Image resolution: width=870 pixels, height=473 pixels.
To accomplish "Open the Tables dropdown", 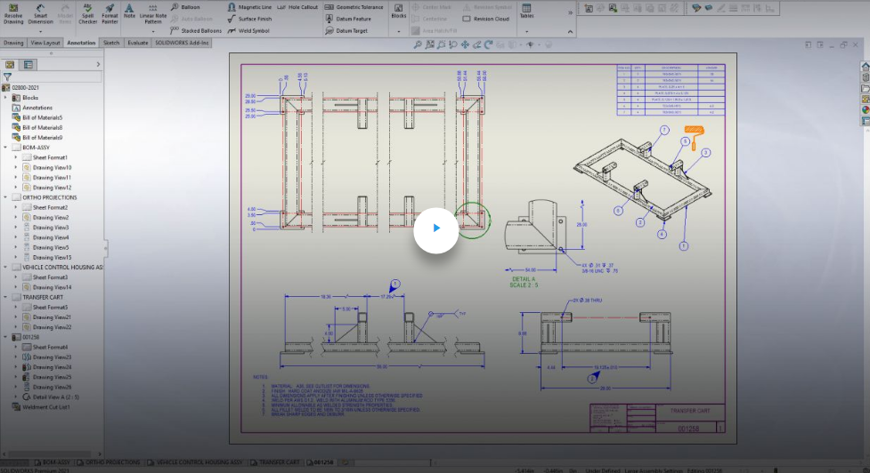I will (x=527, y=31).
